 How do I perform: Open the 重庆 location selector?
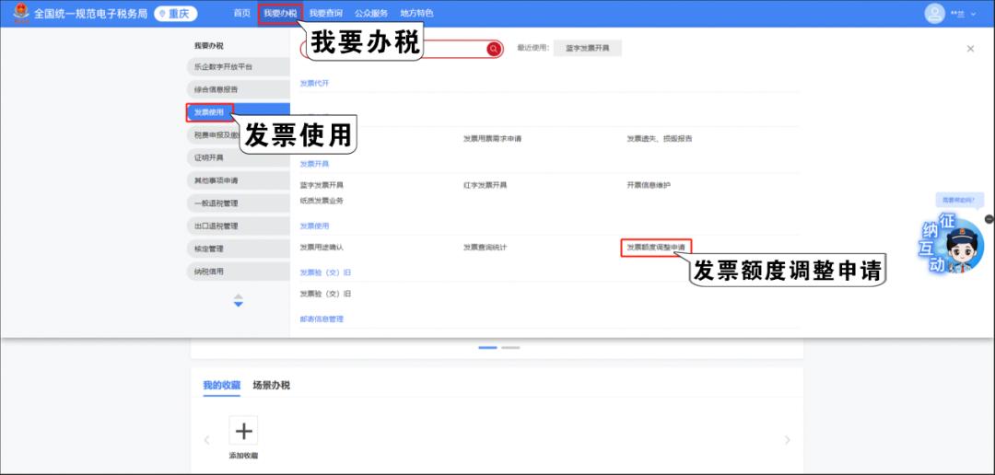click(175, 14)
